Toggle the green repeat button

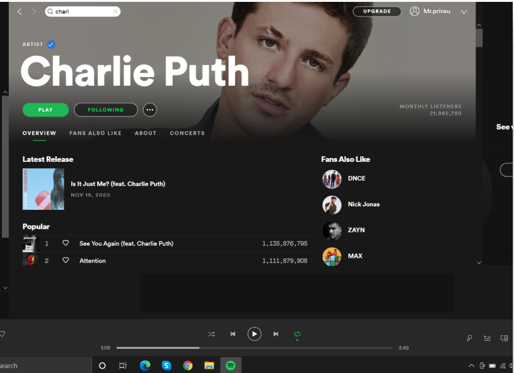pos(297,334)
